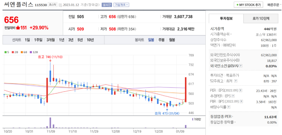Image resolution: width=282 pixels, height=135 pixels.
Task: Click the red 20-day moving average swatch
Action: 13,52
